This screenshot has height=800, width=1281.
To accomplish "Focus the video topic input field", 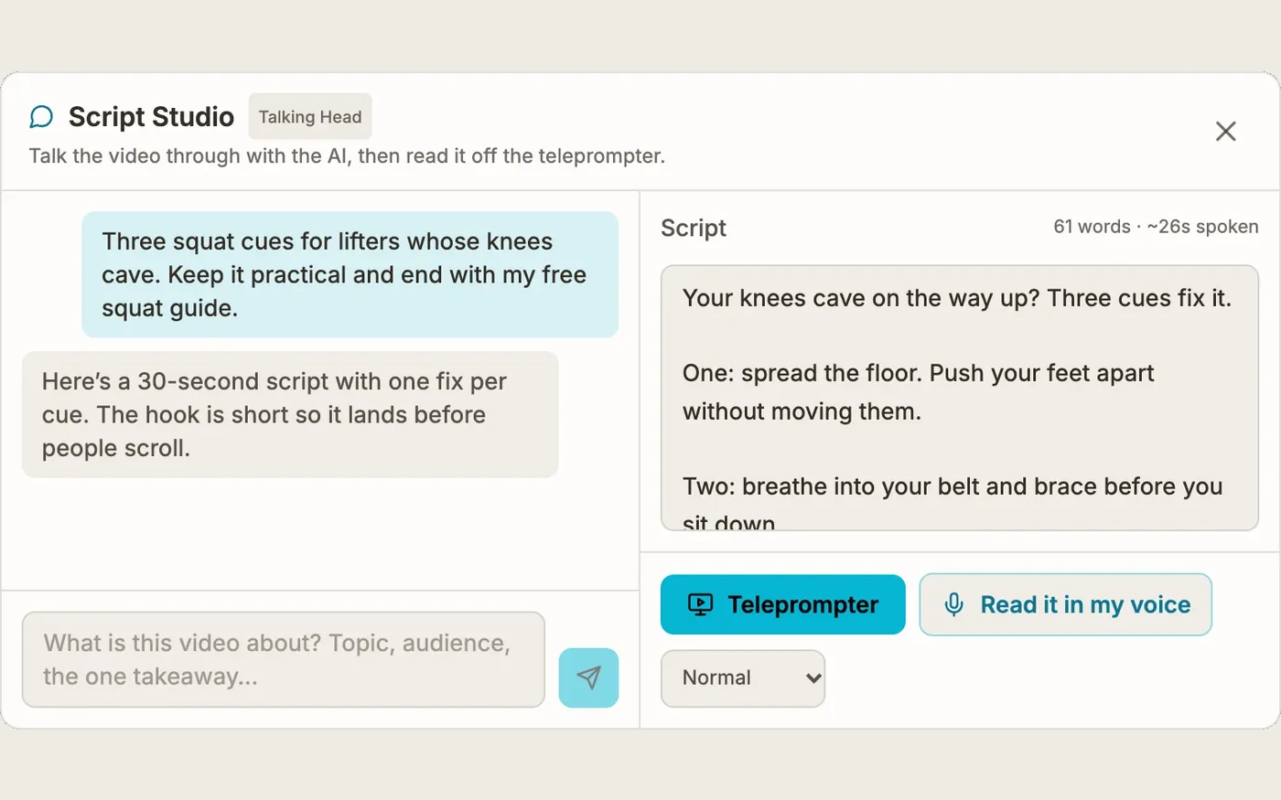I will pos(284,660).
